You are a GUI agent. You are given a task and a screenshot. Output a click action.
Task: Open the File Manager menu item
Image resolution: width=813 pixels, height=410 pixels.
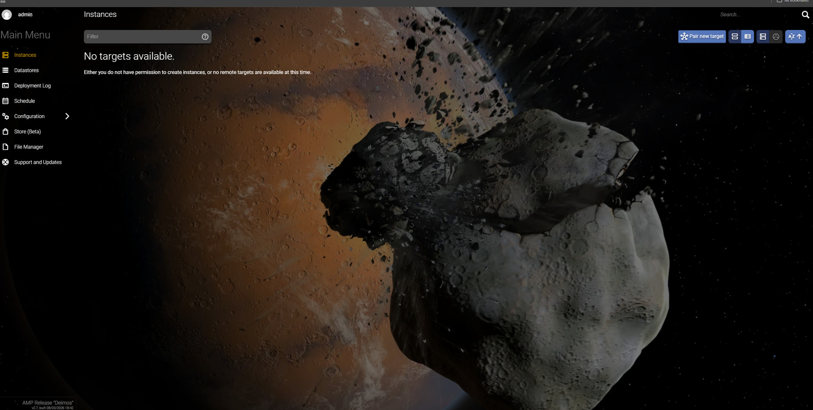tap(28, 147)
